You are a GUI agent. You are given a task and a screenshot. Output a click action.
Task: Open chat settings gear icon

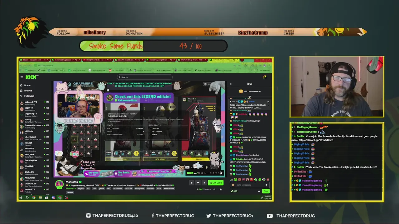[259, 191]
